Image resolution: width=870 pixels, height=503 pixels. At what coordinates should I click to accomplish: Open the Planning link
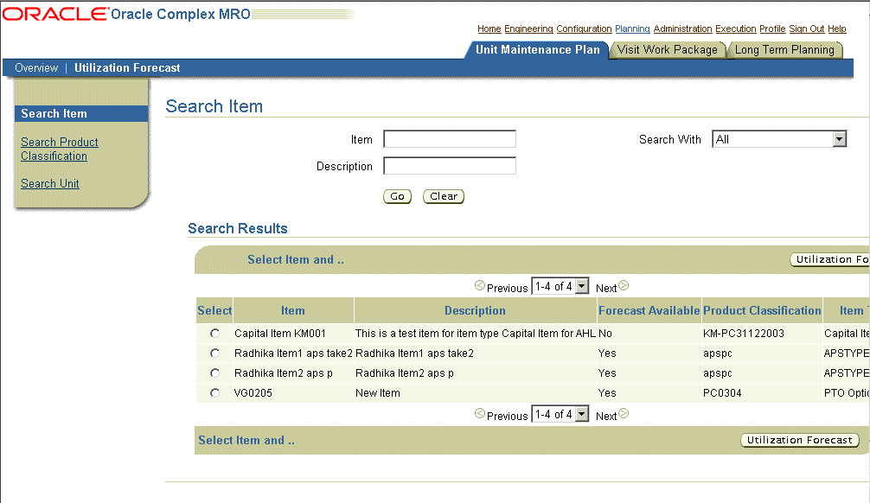coord(632,29)
